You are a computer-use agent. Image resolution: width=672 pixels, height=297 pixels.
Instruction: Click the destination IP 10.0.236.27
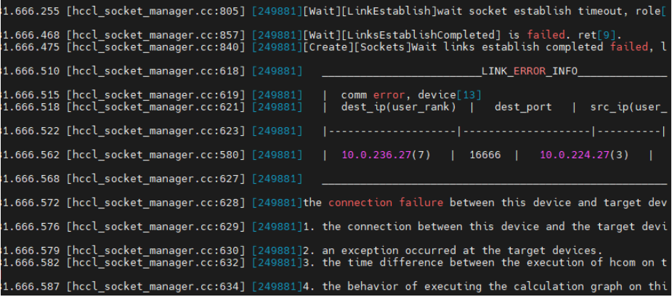377,155
